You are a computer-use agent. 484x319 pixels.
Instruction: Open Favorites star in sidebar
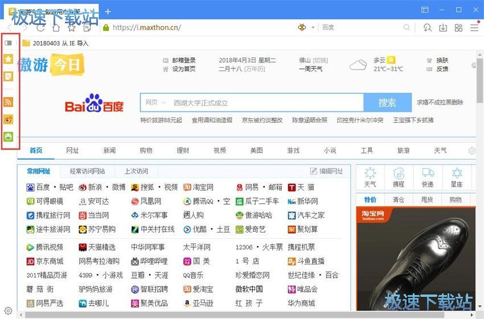(x=9, y=59)
